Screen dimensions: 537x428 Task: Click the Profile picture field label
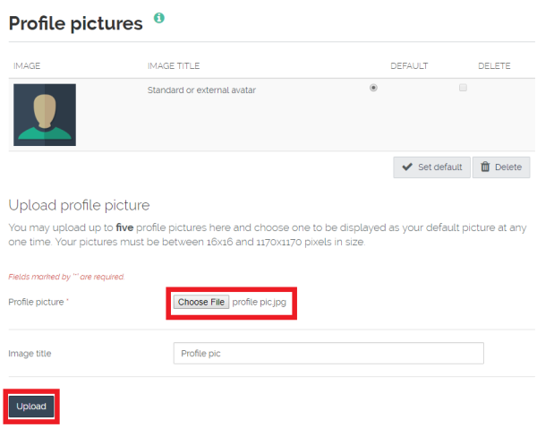pos(36,303)
